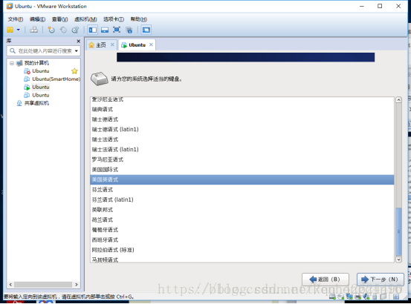Image resolution: width=411 pixels, height=304 pixels.
Task: Select 荷兰语式 keyboard layout
Action: point(242,219)
